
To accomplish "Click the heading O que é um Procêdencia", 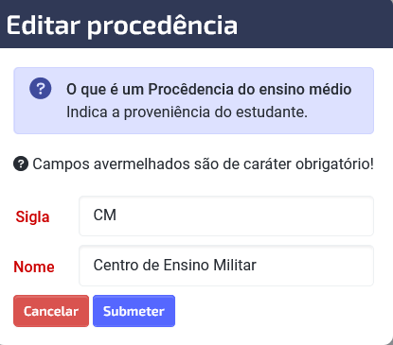I will [208, 89].
